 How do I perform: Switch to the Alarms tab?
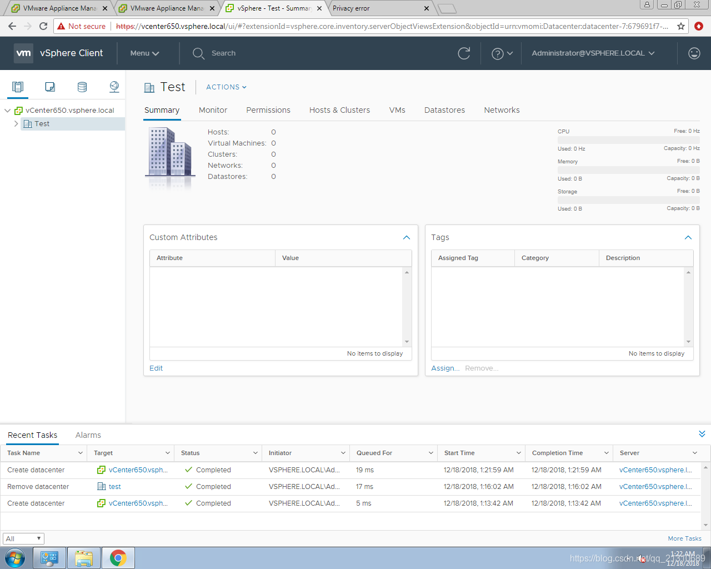click(88, 435)
